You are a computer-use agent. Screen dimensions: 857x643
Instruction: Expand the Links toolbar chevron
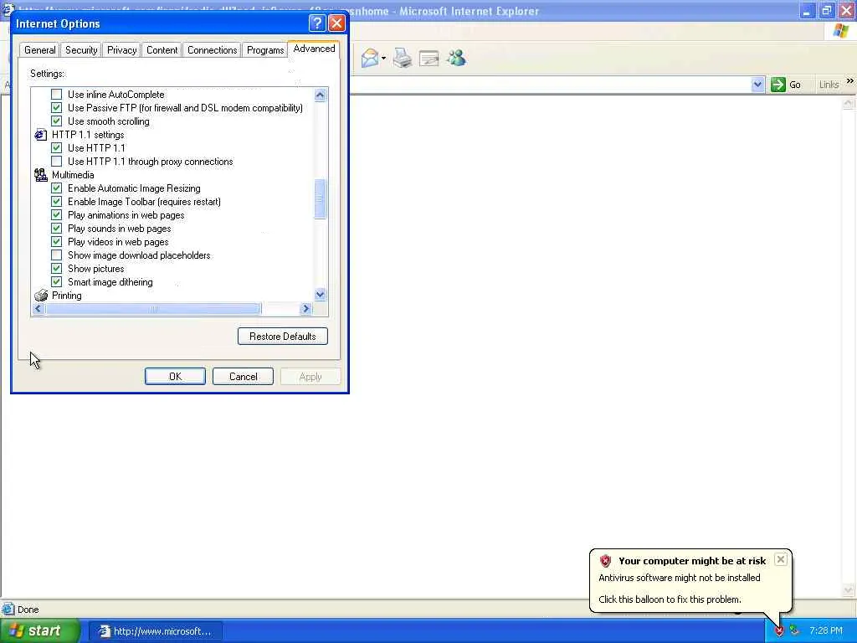(x=850, y=81)
